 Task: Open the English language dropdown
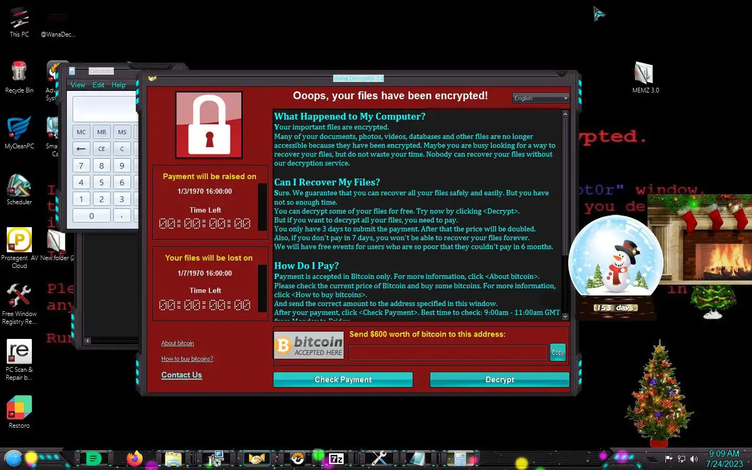pyautogui.click(x=540, y=98)
